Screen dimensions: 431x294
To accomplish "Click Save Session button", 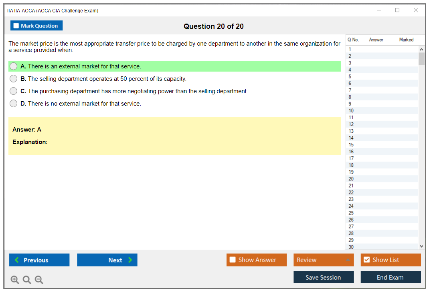I will click(323, 277).
